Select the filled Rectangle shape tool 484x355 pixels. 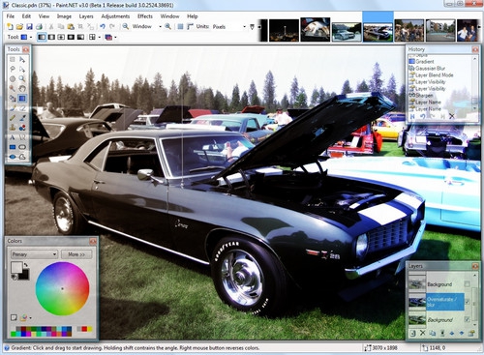(13, 147)
